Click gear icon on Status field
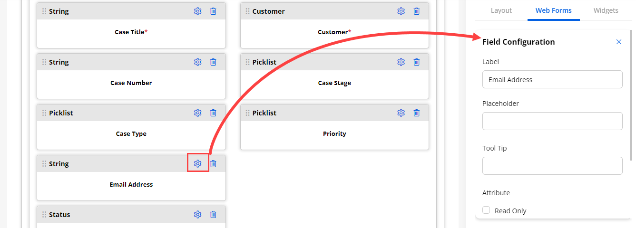636x228 pixels. [x=198, y=215]
